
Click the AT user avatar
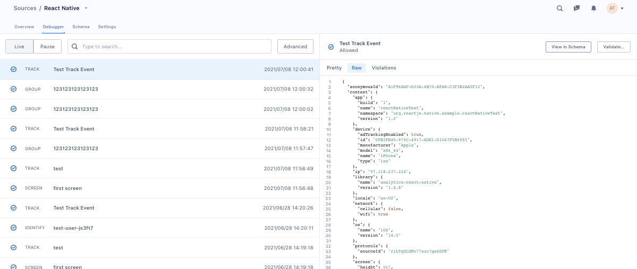pyautogui.click(x=612, y=8)
